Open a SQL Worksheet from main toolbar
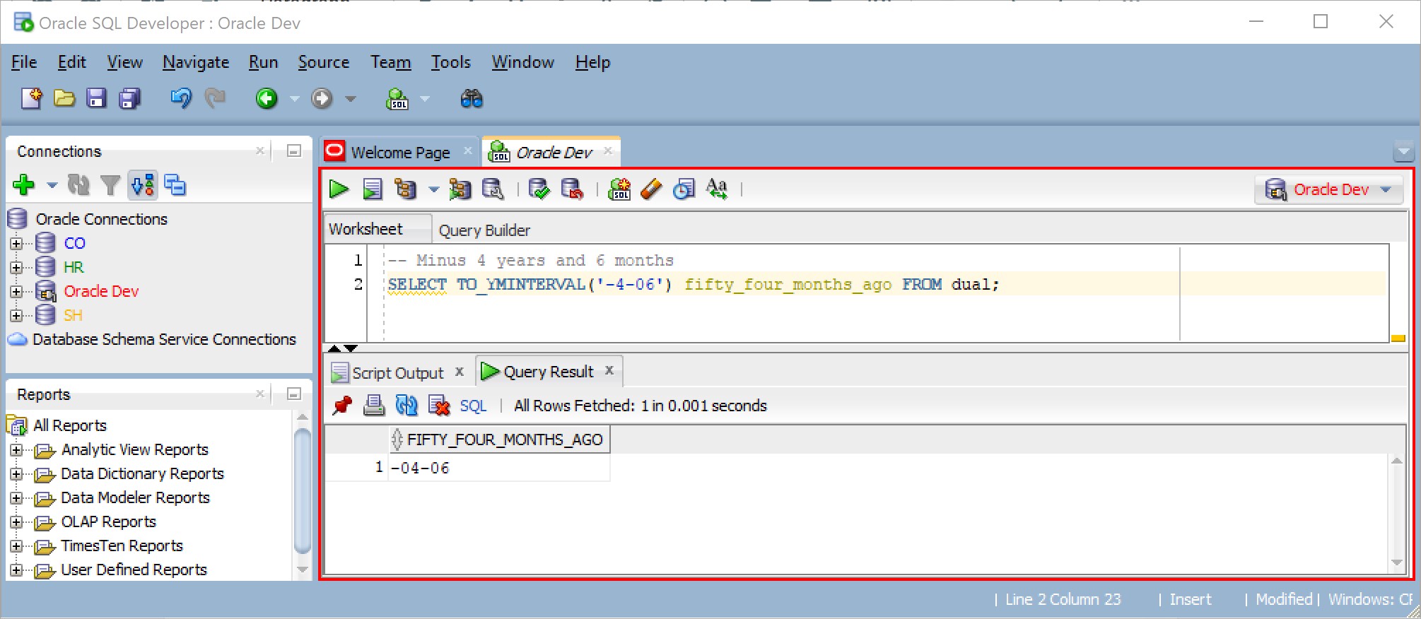The width and height of the screenshot is (1421, 619). (397, 98)
